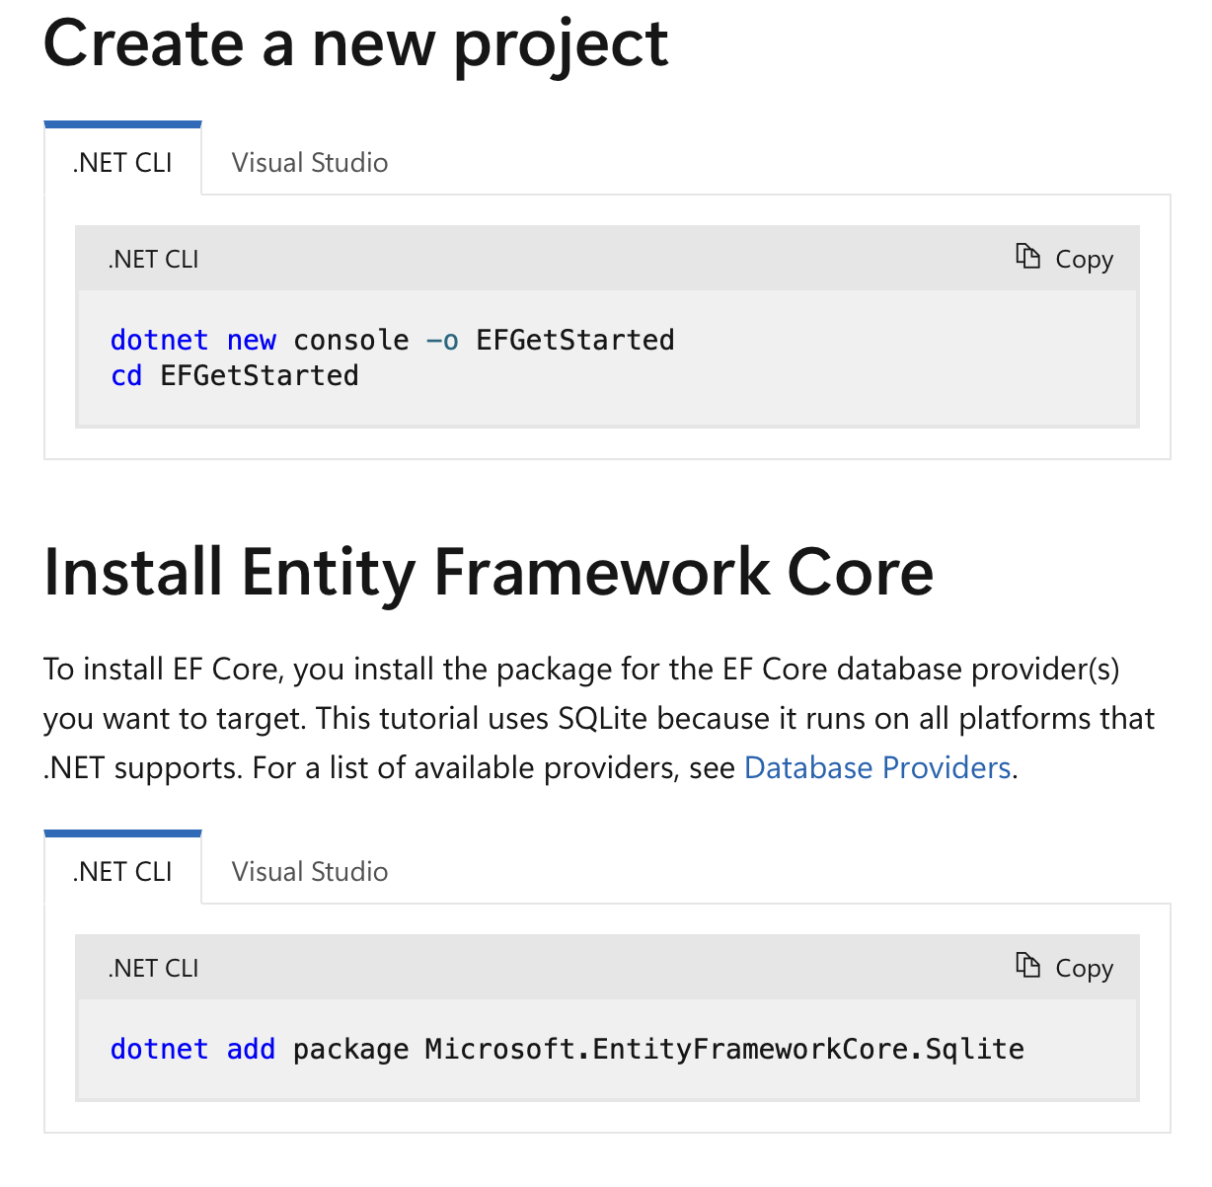Viewport: 1212px width, 1187px height.
Task: Click the Microsoft.EntityFrameworkCore.Sqlite package name
Action: click(x=723, y=1049)
